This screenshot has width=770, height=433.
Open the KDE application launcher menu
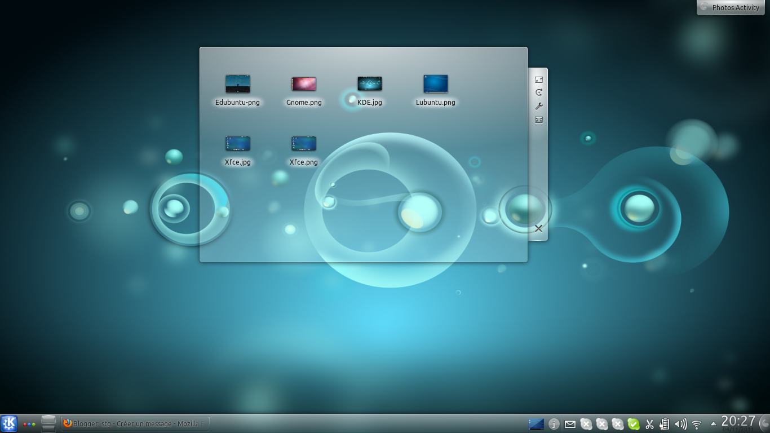(9, 423)
